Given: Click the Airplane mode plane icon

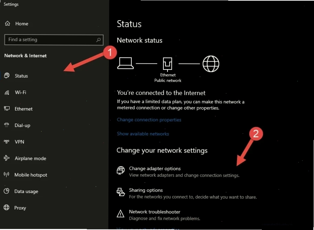Looking at the screenshot, I should (7, 158).
